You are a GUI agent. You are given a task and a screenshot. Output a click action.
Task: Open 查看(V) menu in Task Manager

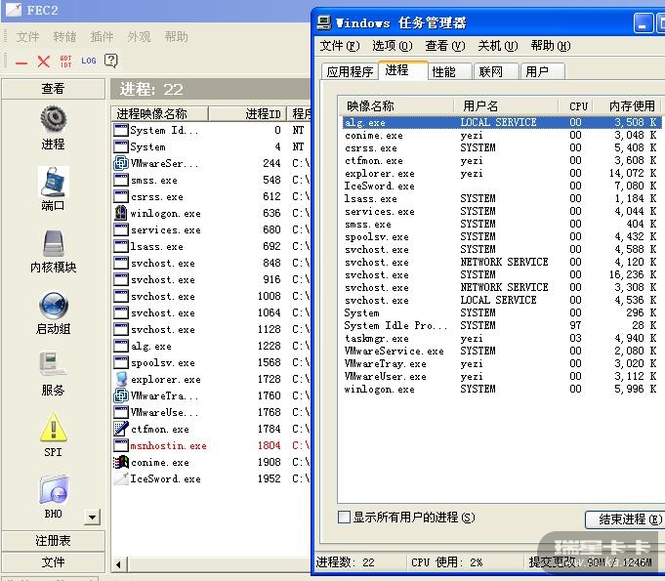pyautogui.click(x=445, y=45)
